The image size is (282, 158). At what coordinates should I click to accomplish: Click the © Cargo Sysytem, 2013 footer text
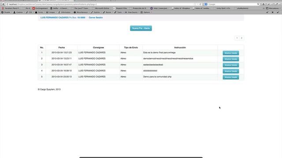tap(49, 90)
